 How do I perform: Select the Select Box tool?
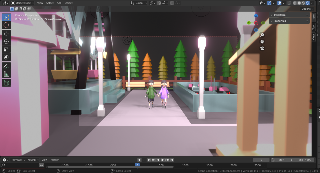click(x=6, y=18)
